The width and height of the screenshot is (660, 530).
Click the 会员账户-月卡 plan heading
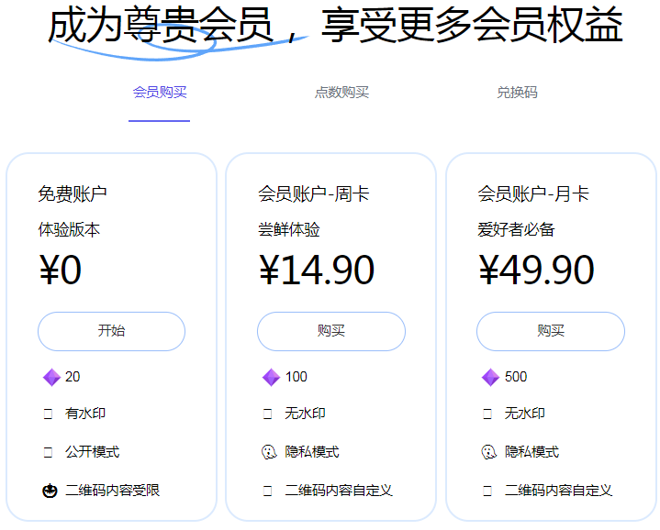(533, 194)
